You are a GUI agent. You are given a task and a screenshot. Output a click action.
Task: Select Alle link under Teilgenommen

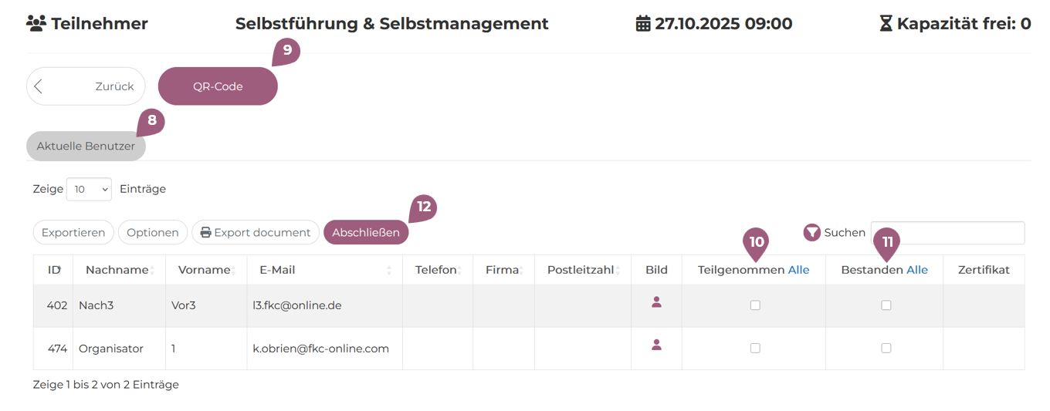pyautogui.click(x=798, y=270)
